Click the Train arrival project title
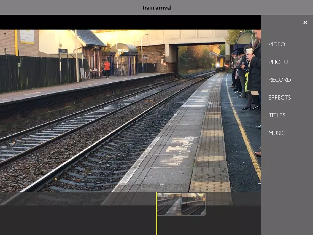Screen dimensions: 313x235 click(156, 8)
